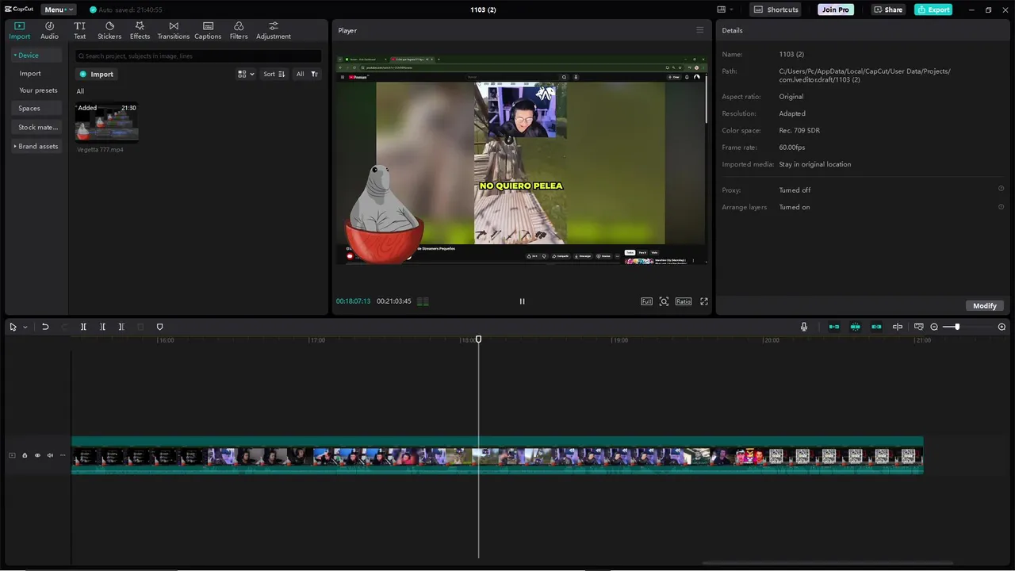This screenshot has height=571, width=1015.
Task: Mute the main video track
Action: 50,455
